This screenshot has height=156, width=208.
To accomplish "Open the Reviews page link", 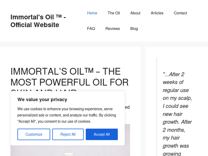I will (x=113, y=29).
